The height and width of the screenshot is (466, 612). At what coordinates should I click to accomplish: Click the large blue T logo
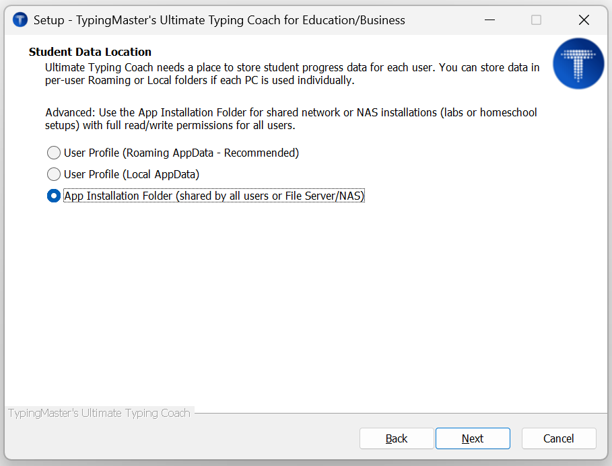(x=578, y=64)
